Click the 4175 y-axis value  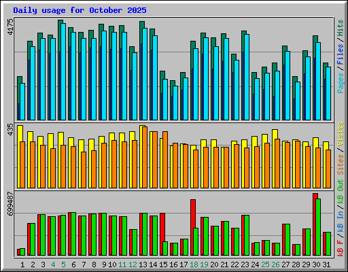pos(10,27)
